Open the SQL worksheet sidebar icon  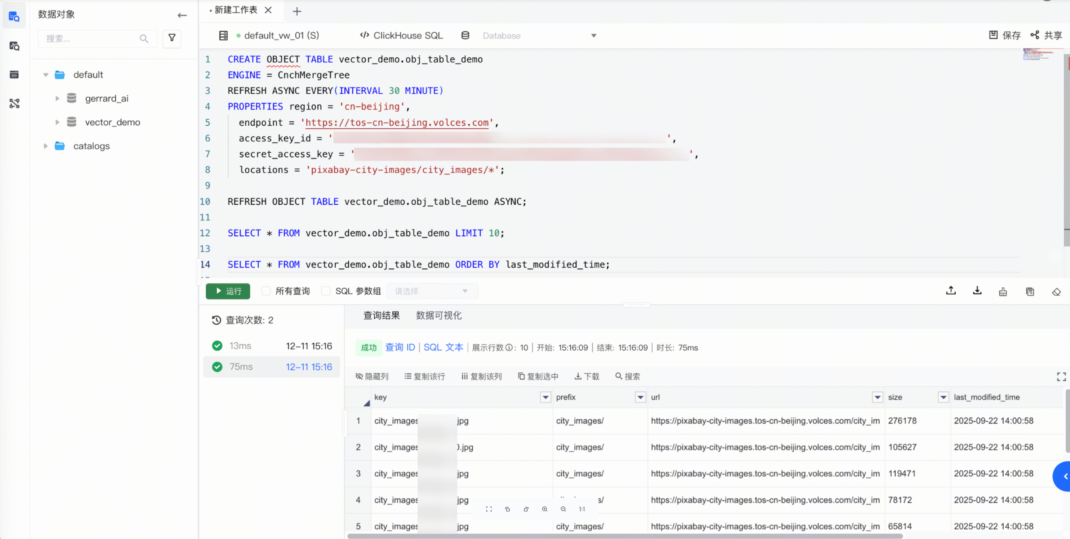point(14,75)
